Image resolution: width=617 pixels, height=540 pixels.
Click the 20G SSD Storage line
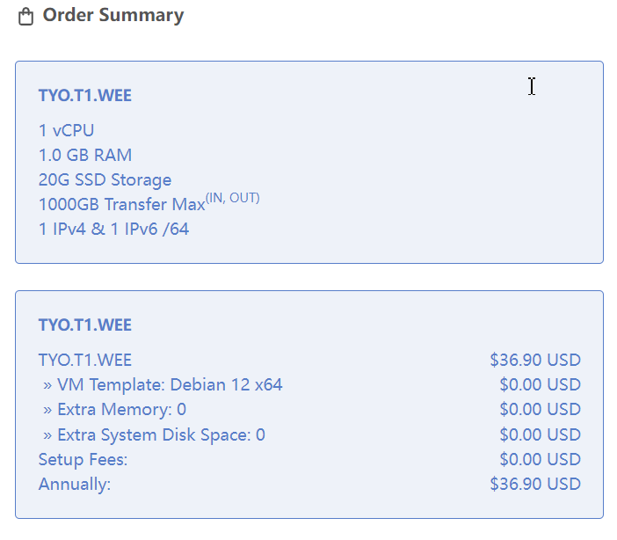pyautogui.click(x=105, y=180)
